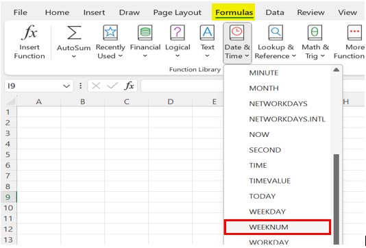366x248 pixels.
Task: Click the function list scrollbar thumb
Action: click(x=336, y=199)
